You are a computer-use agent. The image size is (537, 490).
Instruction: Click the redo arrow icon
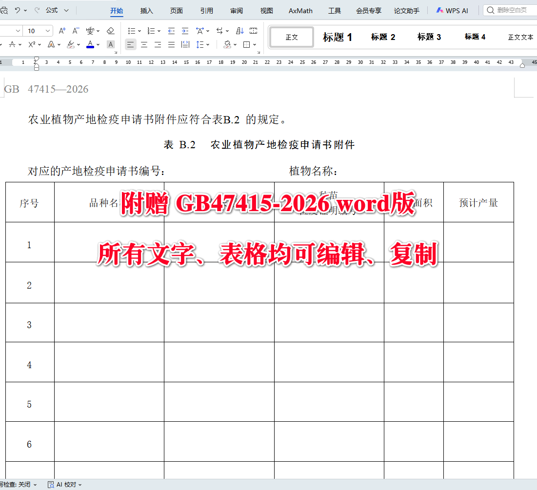click(37, 10)
